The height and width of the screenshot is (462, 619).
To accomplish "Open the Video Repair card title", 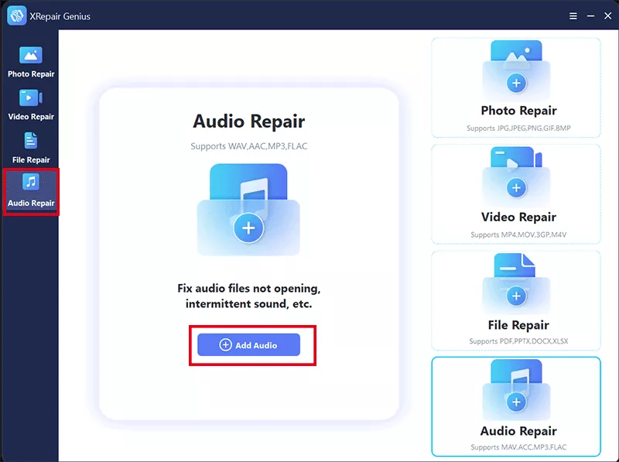I will coord(518,217).
